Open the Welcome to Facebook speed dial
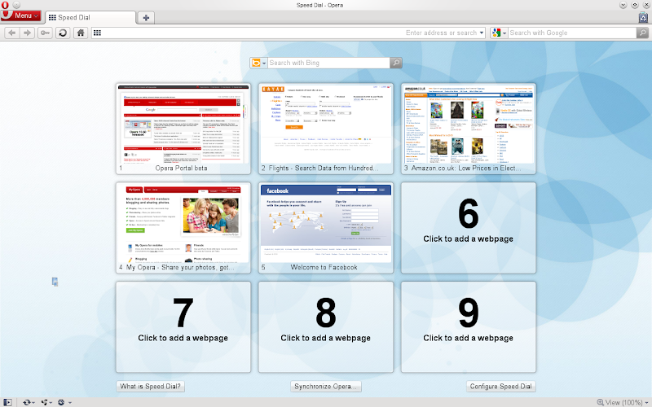The image size is (652, 407). coord(326,228)
